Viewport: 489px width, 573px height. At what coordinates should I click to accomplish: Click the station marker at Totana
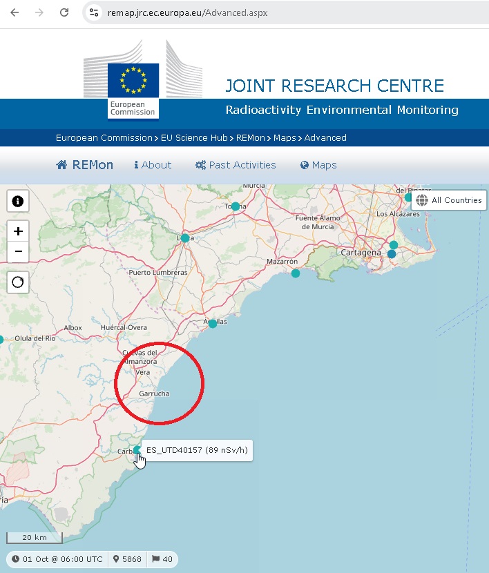(236, 206)
